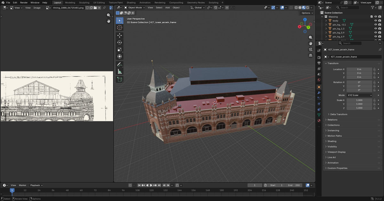Click the 3D viewport pan hand icon

coord(310,43)
